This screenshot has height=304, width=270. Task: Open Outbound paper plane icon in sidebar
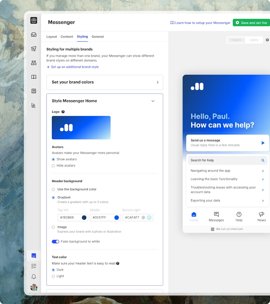[33, 49]
